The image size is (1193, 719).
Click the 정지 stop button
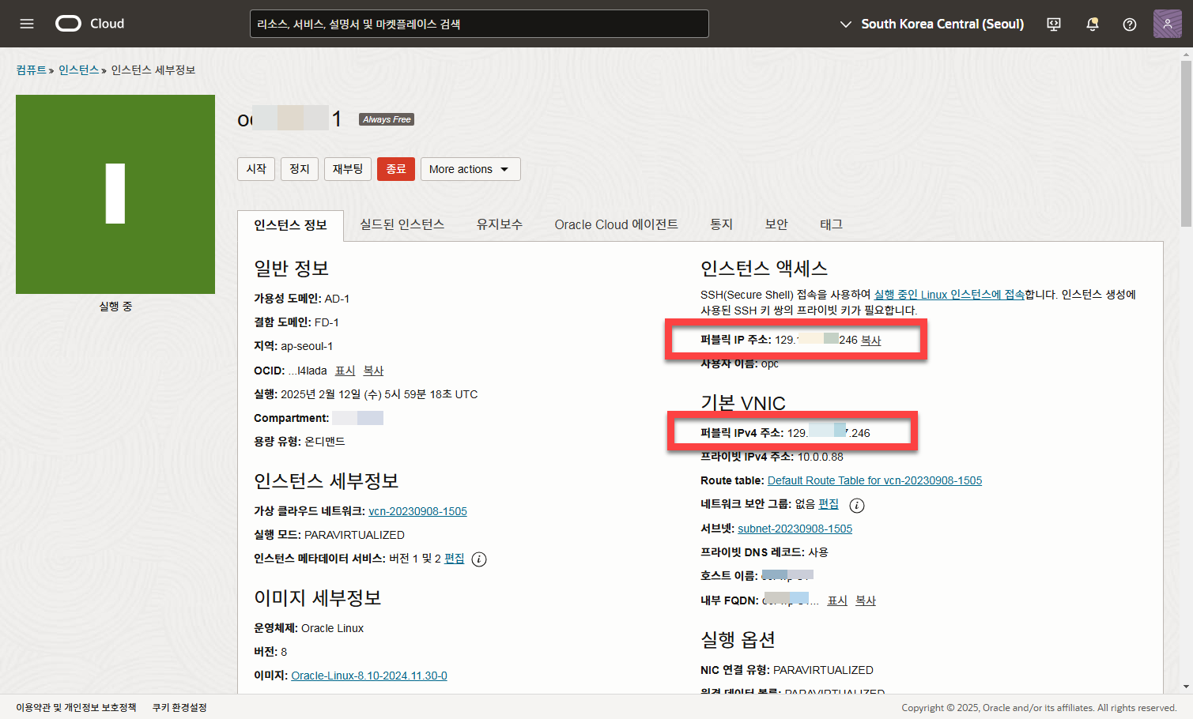point(300,169)
